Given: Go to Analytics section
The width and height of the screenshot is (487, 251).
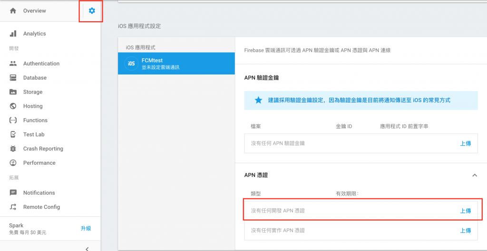Looking at the screenshot, I should 34,34.
